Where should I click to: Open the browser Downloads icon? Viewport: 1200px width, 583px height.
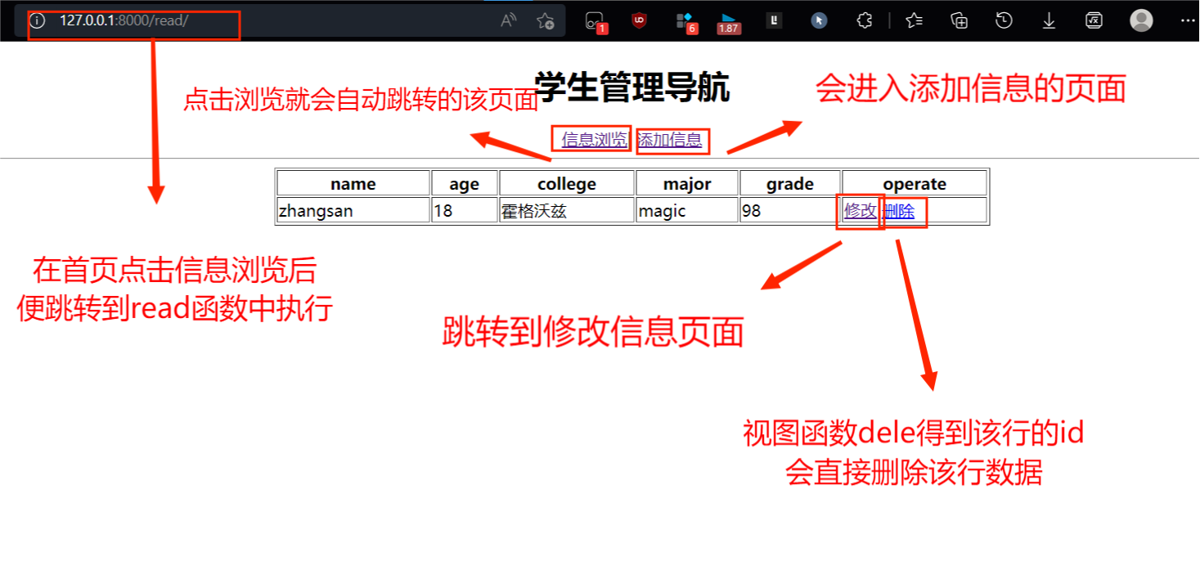[x=1049, y=20]
